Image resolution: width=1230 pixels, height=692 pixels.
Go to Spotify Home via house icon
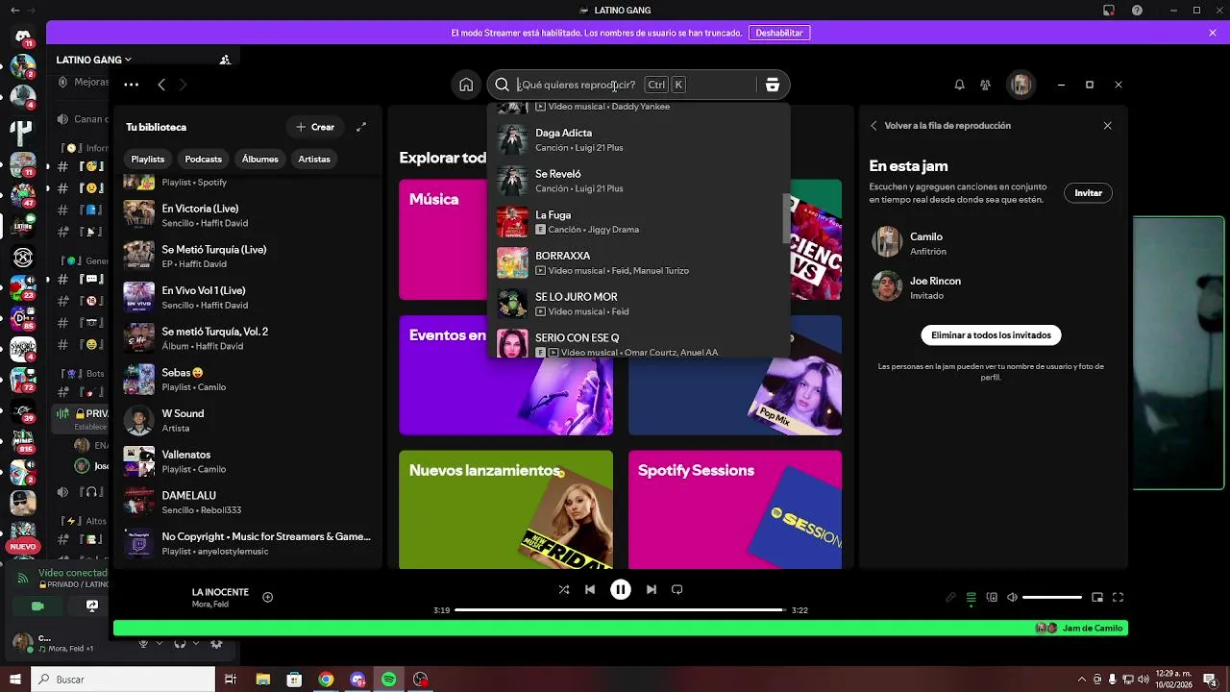point(466,85)
